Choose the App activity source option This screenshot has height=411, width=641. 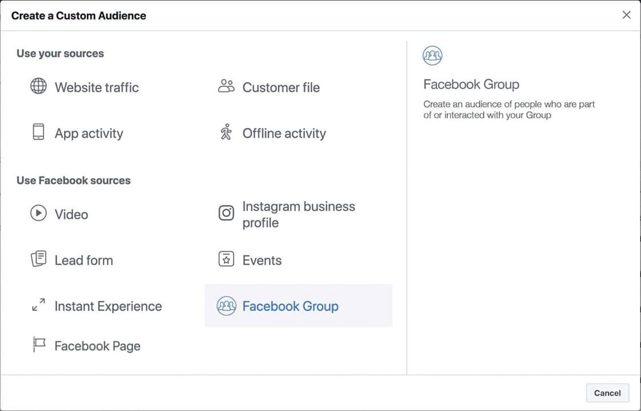point(89,133)
